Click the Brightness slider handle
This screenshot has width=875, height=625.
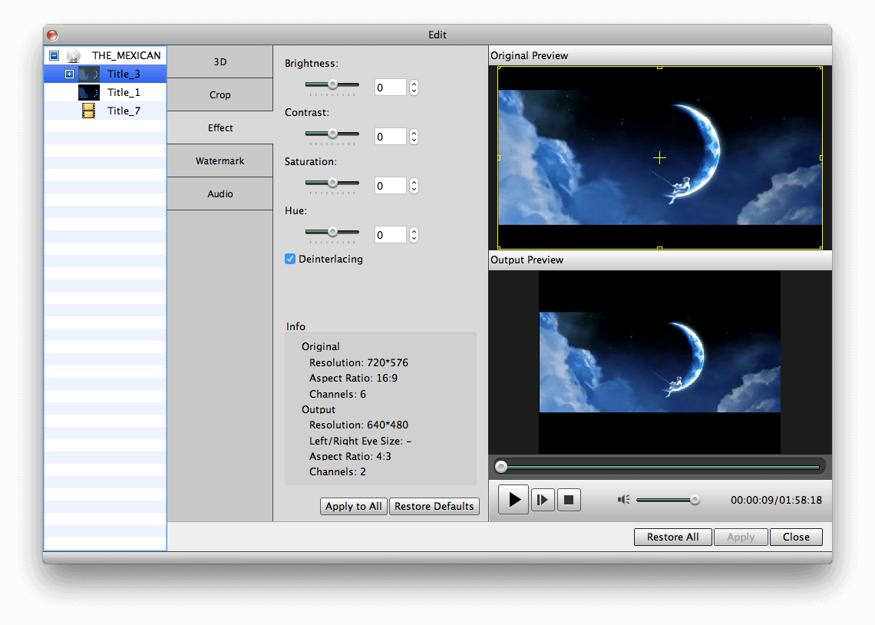click(x=332, y=84)
